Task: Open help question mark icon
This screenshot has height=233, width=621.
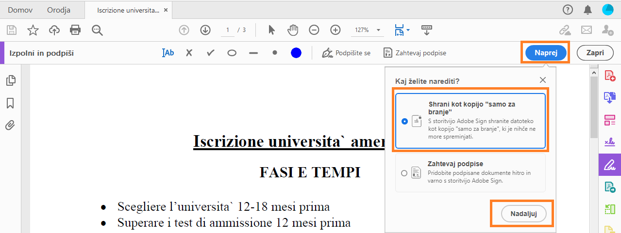Action: point(568,9)
